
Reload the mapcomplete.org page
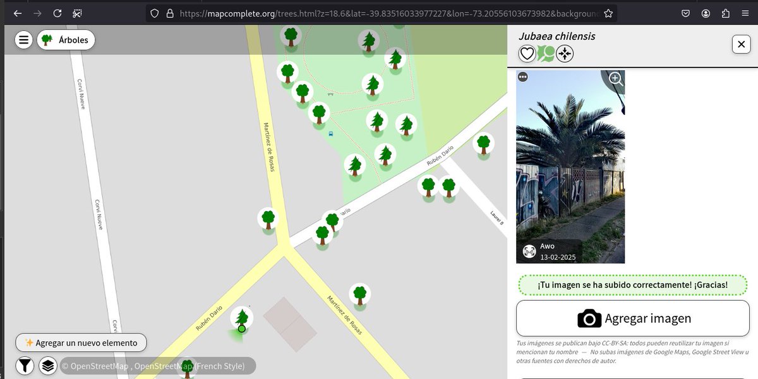pyautogui.click(x=57, y=13)
